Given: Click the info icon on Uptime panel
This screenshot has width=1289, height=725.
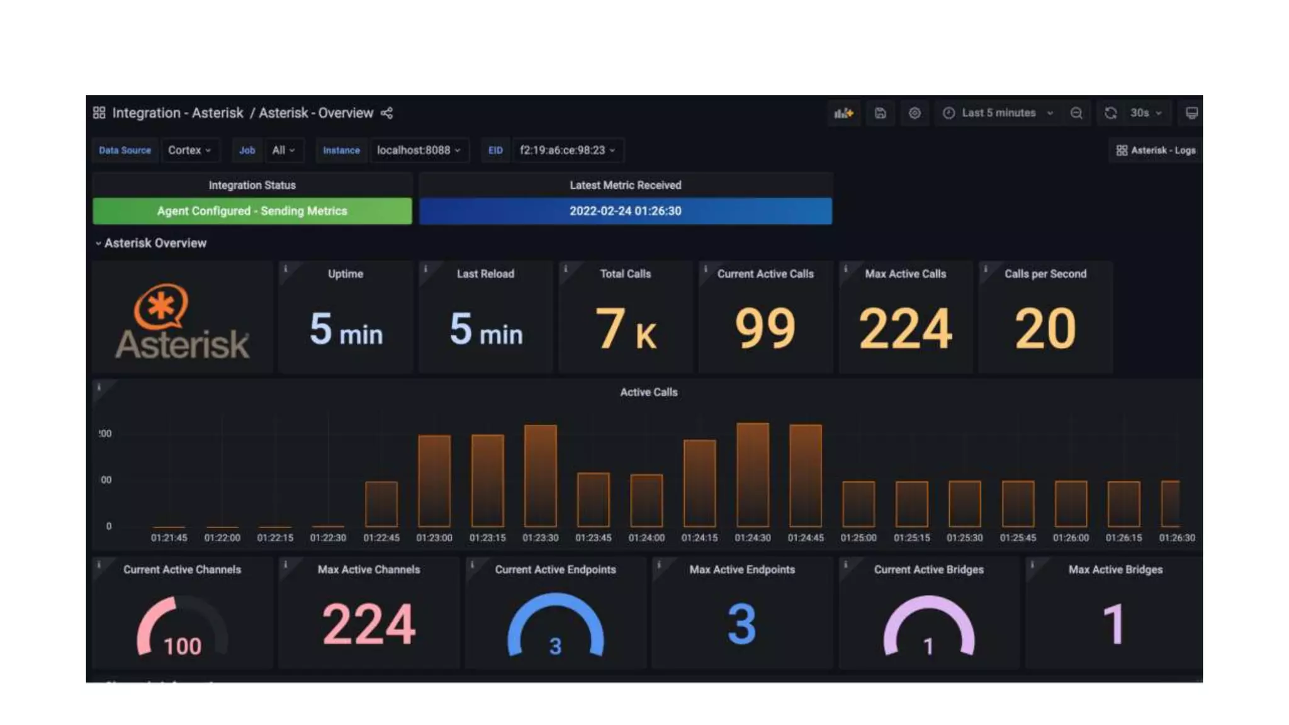Looking at the screenshot, I should [x=286, y=269].
